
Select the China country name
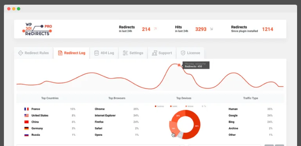point(35,122)
